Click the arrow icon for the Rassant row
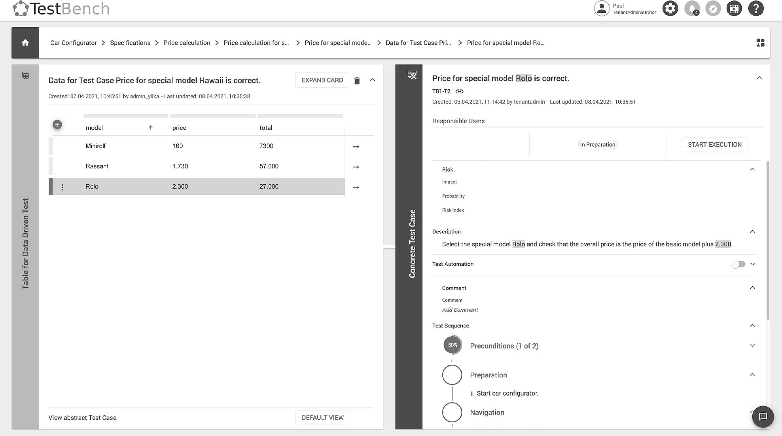The width and height of the screenshot is (782, 436). (355, 167)
